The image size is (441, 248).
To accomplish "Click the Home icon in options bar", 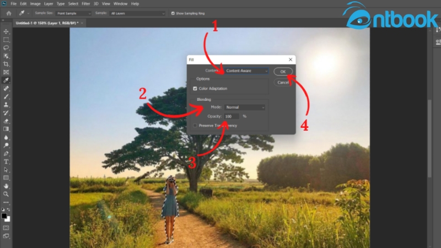I will click(9, 13).
